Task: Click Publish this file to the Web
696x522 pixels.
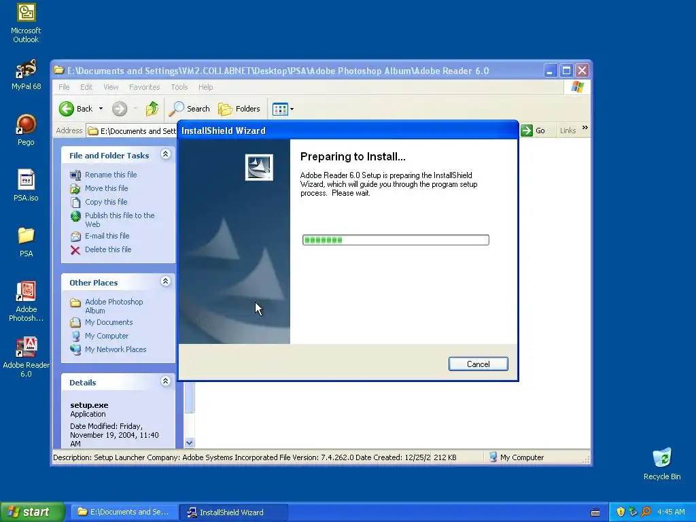Action: pyautogui.click(x=120, y=220)
